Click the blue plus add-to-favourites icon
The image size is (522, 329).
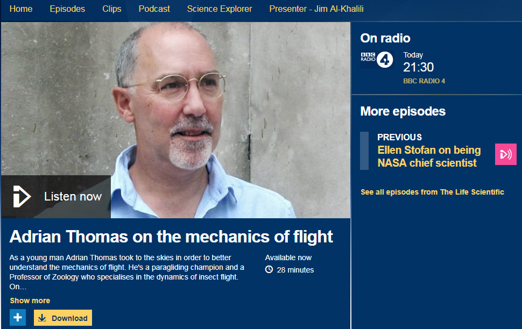[x=18, y=318]
